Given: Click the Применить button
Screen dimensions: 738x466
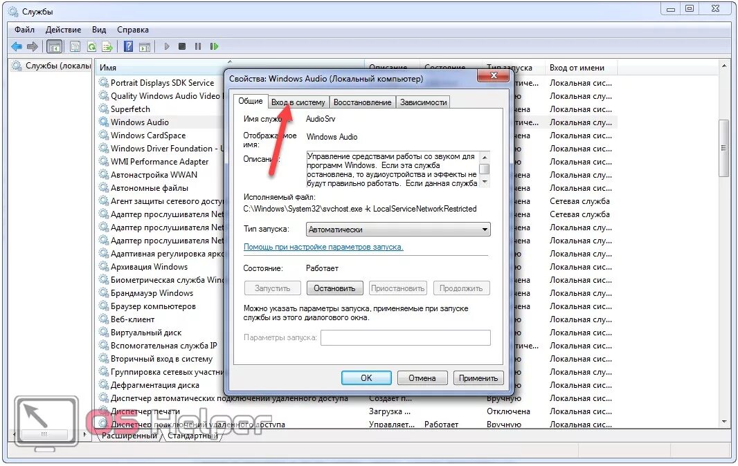Looking at the screenshot, I should pyautogui.click(x=478, y=378).
